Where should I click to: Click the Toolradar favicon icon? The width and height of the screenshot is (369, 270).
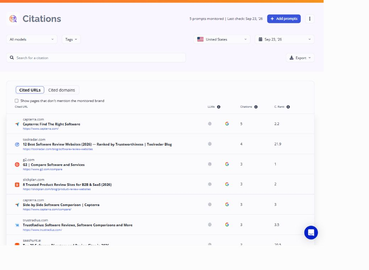click(x=17, y=145)
